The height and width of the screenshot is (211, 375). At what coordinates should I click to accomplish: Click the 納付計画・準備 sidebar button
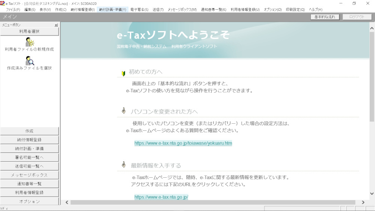click(x=29, y=149)
